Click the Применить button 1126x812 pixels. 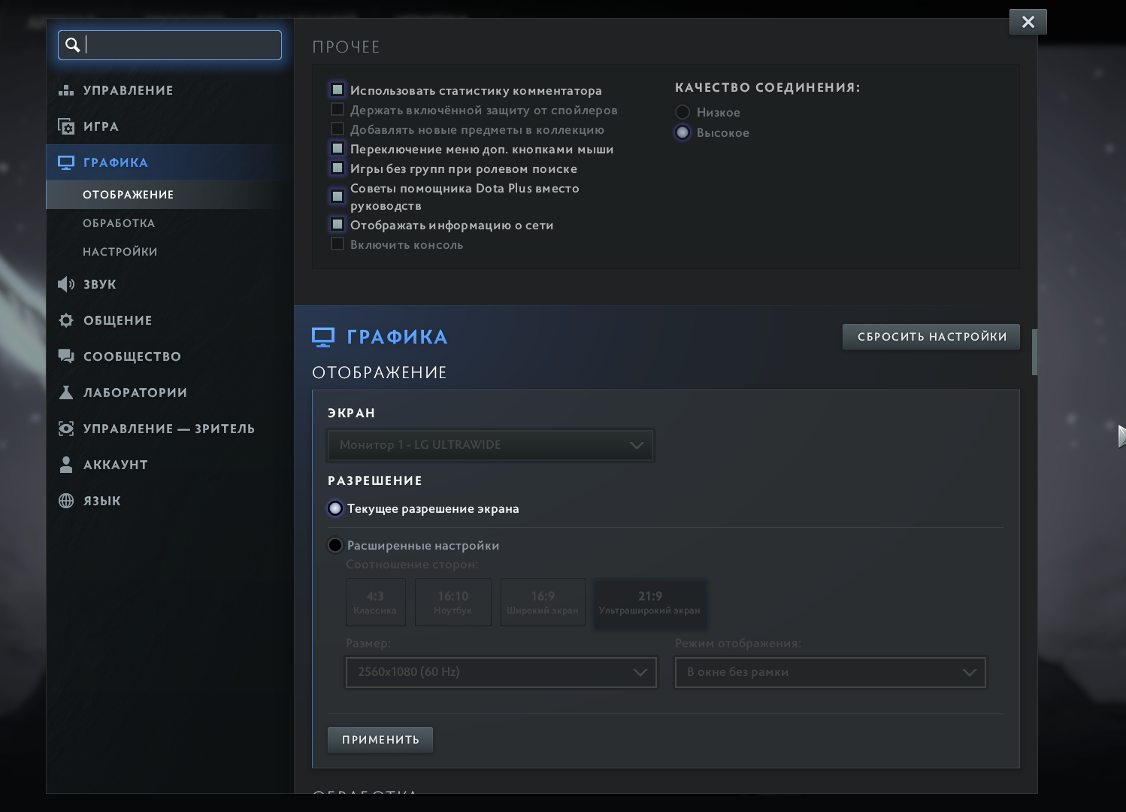pyautogui.click(x=380, y=740)
